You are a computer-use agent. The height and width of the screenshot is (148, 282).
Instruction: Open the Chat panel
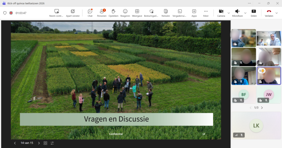[90, 13]
